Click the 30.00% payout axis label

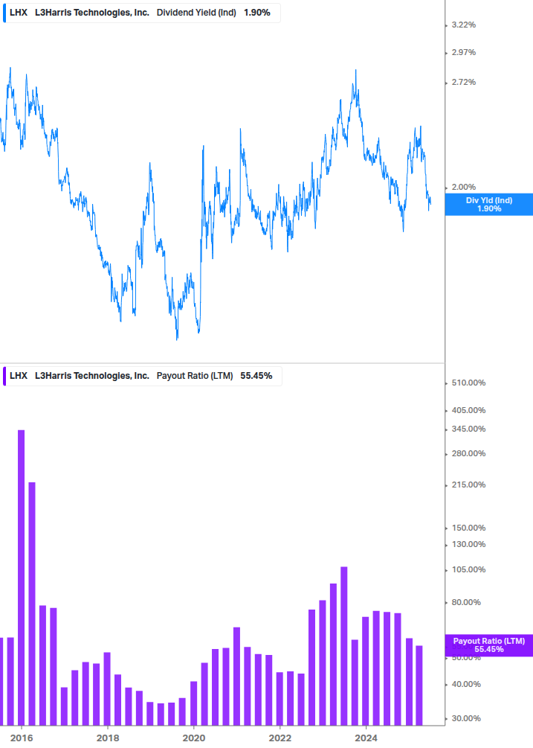click(x=466, y=718)
